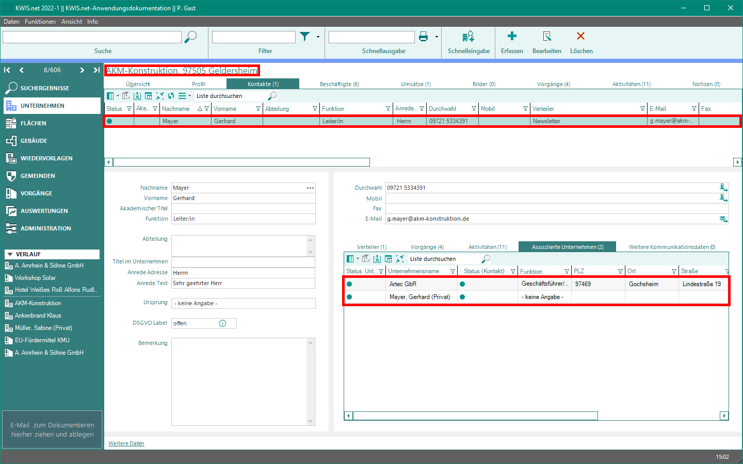Open Flächen module in sidebar
Screen dimensions: 743x464
point(52,123)
